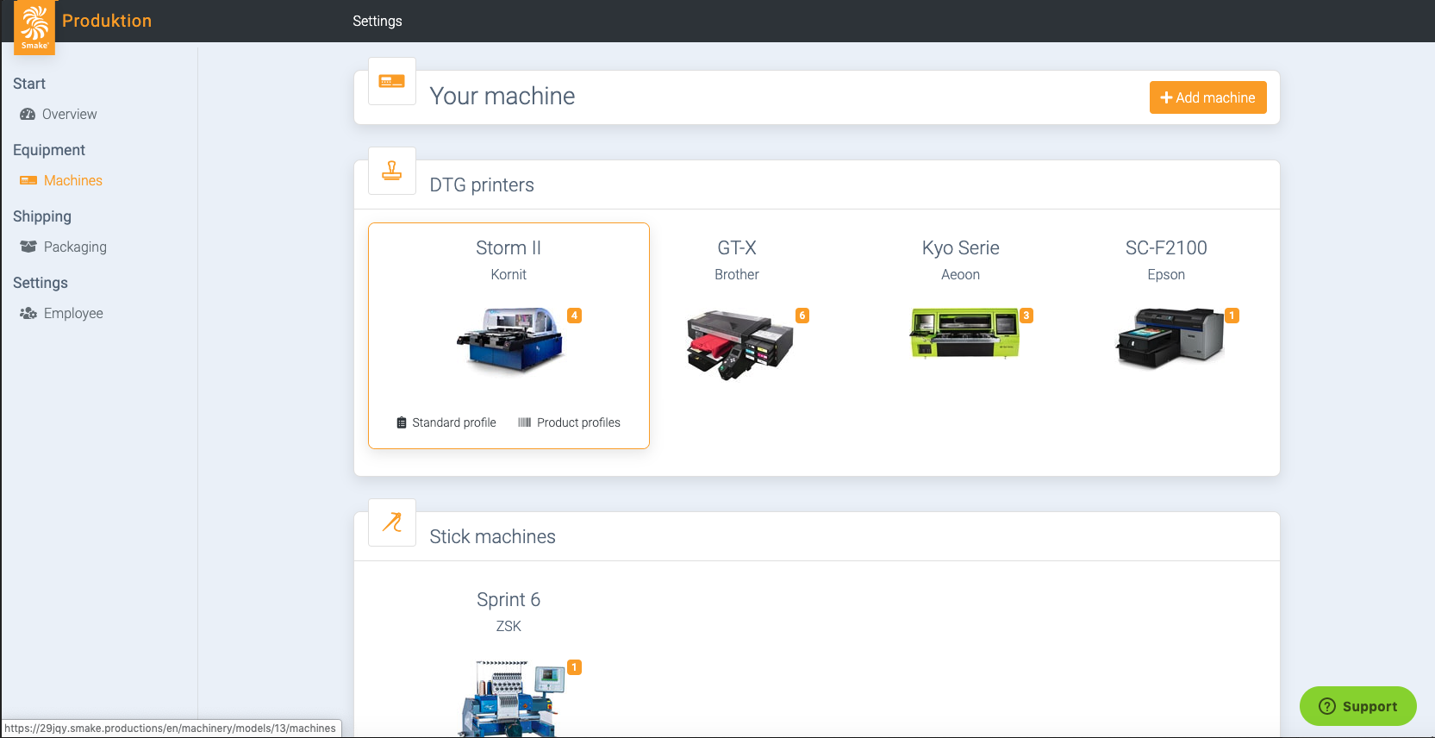The image size is (1435, 738).
Task: Open the Storm II Kornit printer image
Action: pos(510,340)
